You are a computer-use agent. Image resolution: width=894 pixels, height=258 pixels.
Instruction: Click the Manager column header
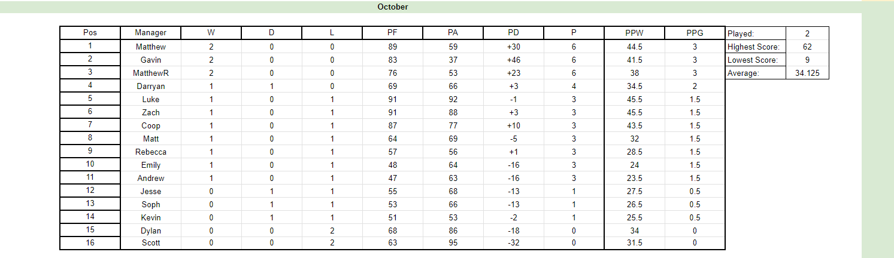[x=150, y=33]
